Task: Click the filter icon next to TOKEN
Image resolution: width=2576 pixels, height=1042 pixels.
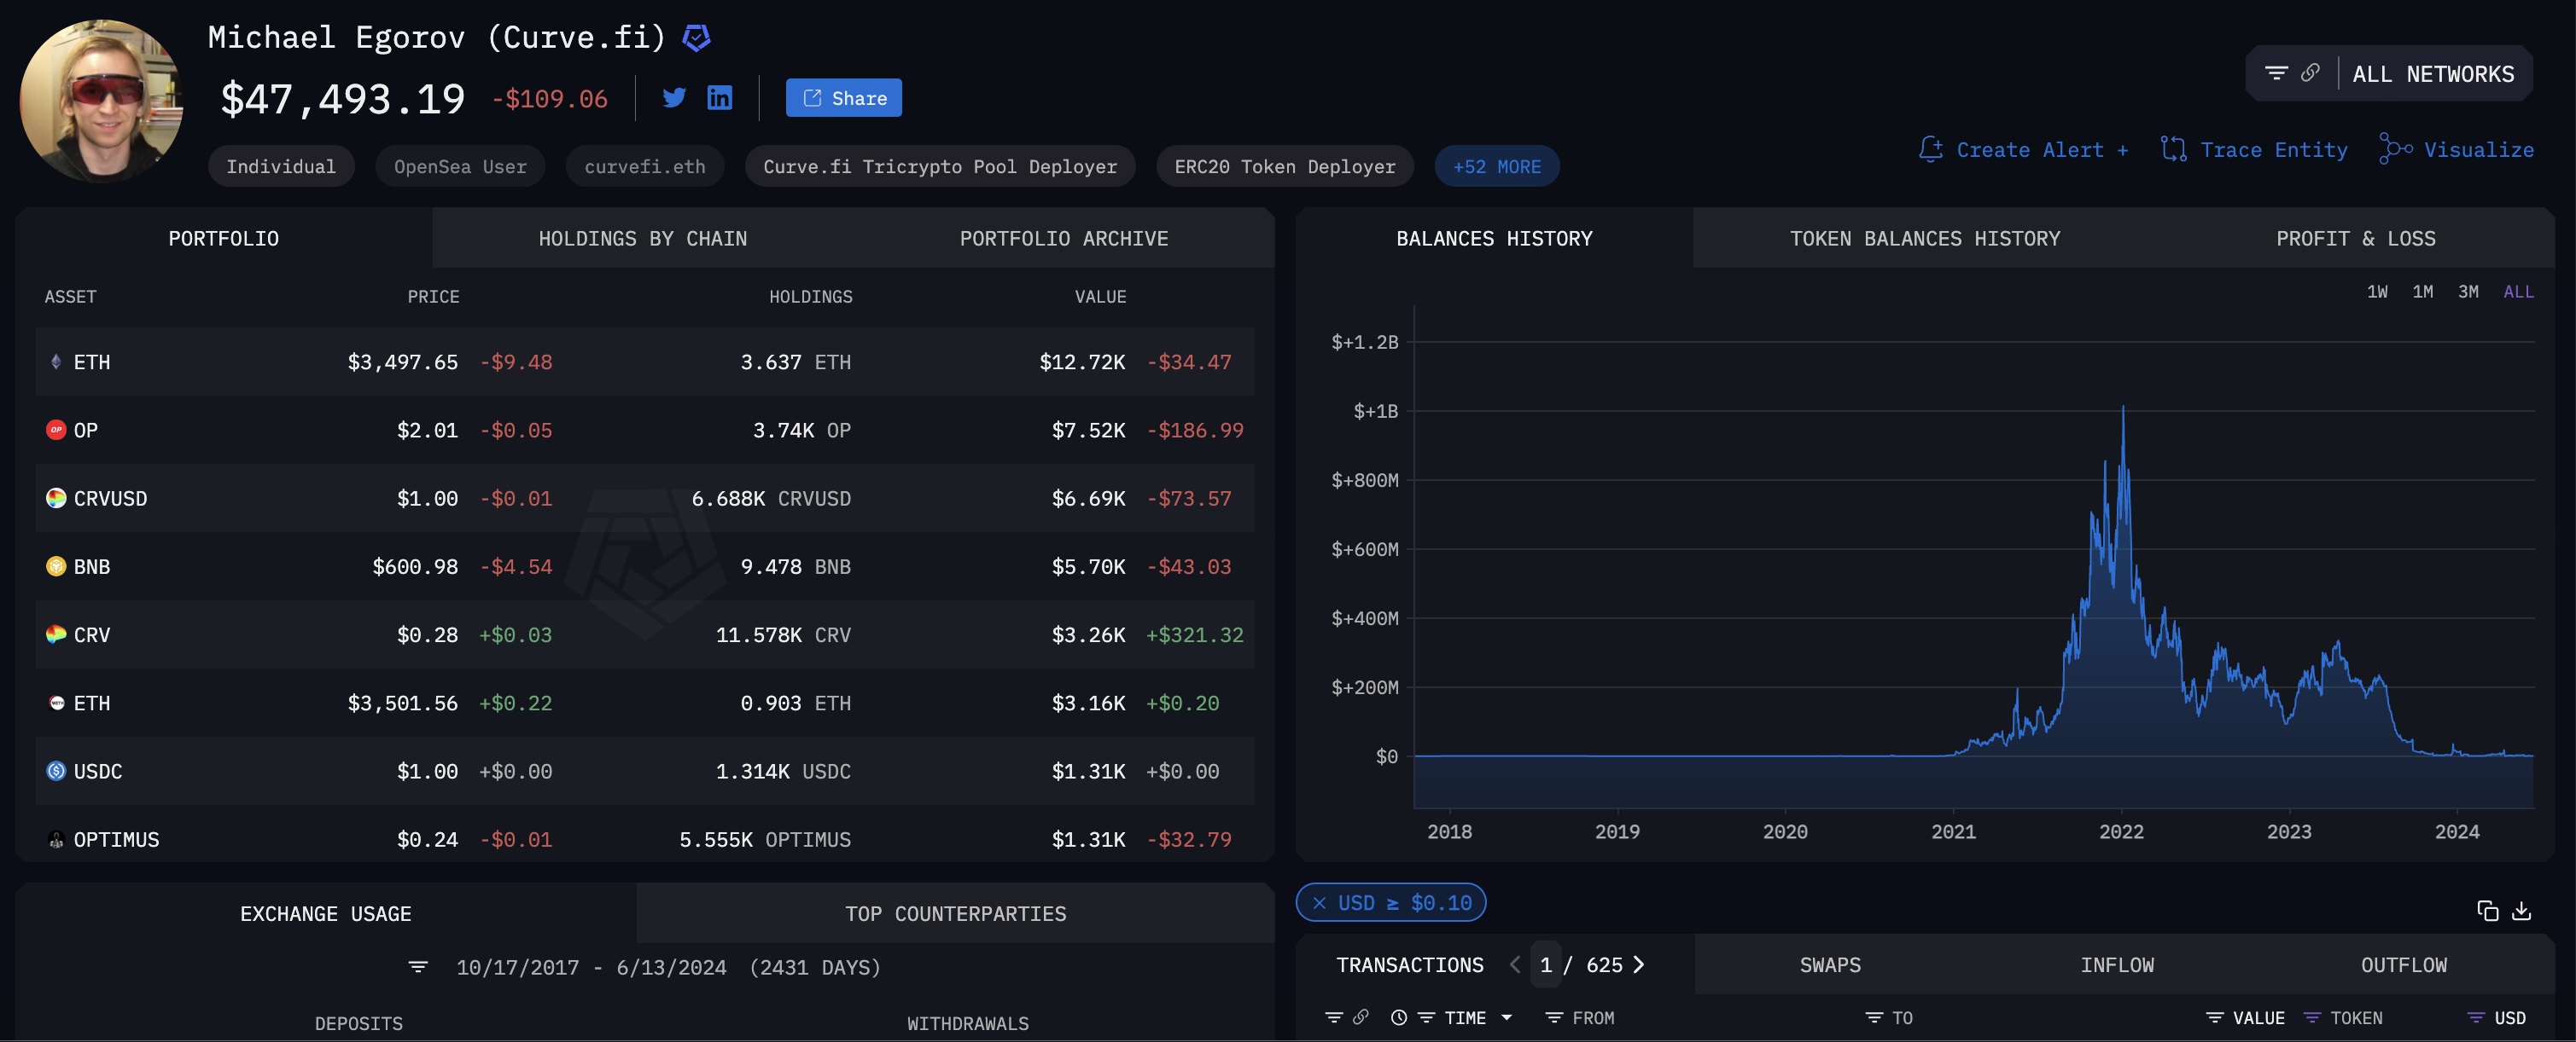Action: pyautogui.click(x=2312, y=1017)
